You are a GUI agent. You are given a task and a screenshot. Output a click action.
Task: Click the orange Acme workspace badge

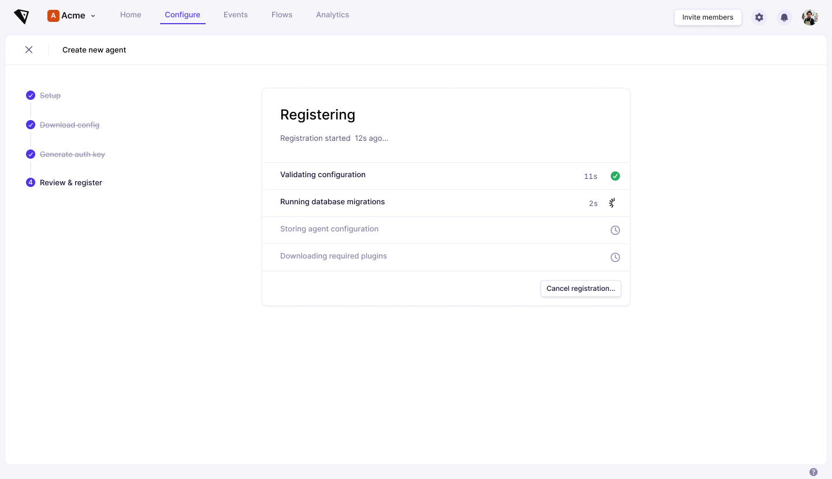(x=53, y=16)
